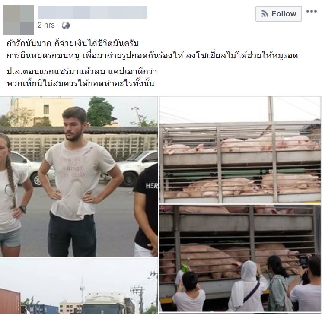Open photo of people photographing pig truck
Screen dimensions: 322x314
click(x=240, y=258)
